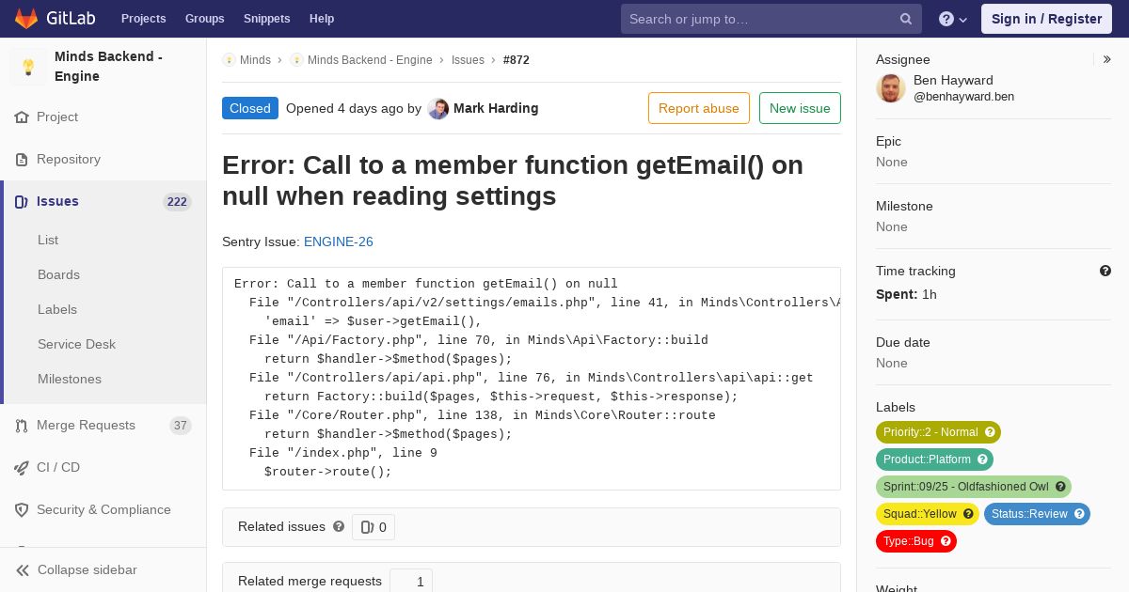Image resolution: width=1129 pixels, height=592 pixels.
Task: Open the Help question-mark dropdown
Action: 953,19
